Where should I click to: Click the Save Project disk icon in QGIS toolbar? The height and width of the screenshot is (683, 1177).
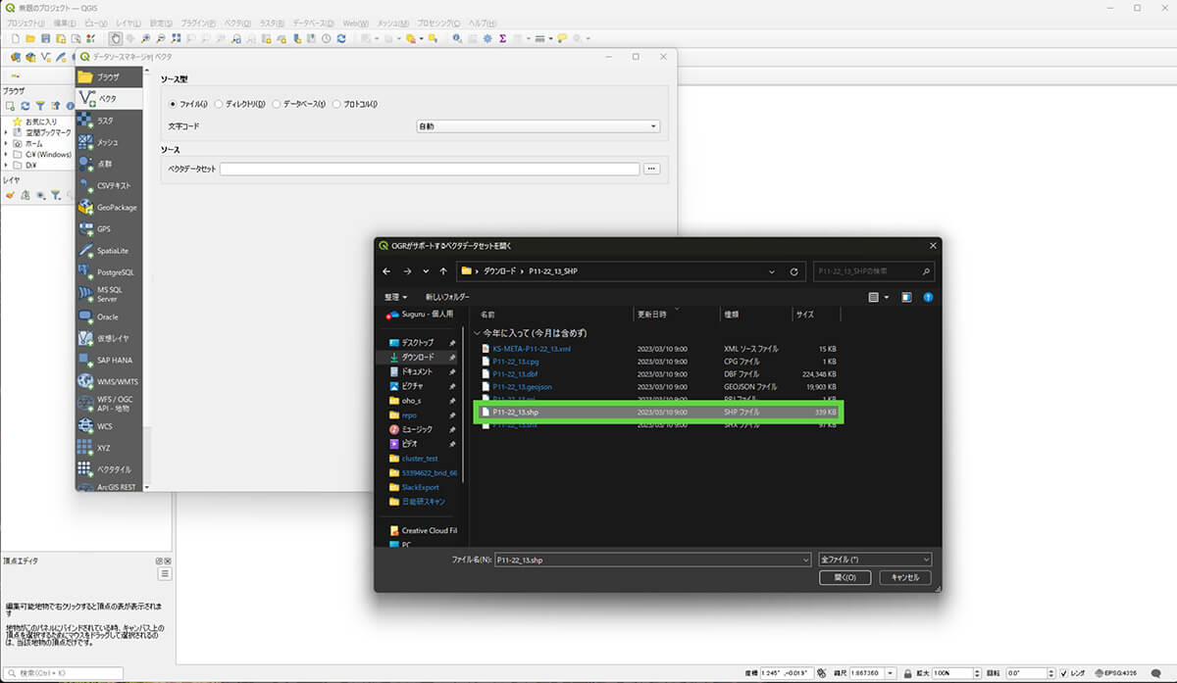[46, 38]
